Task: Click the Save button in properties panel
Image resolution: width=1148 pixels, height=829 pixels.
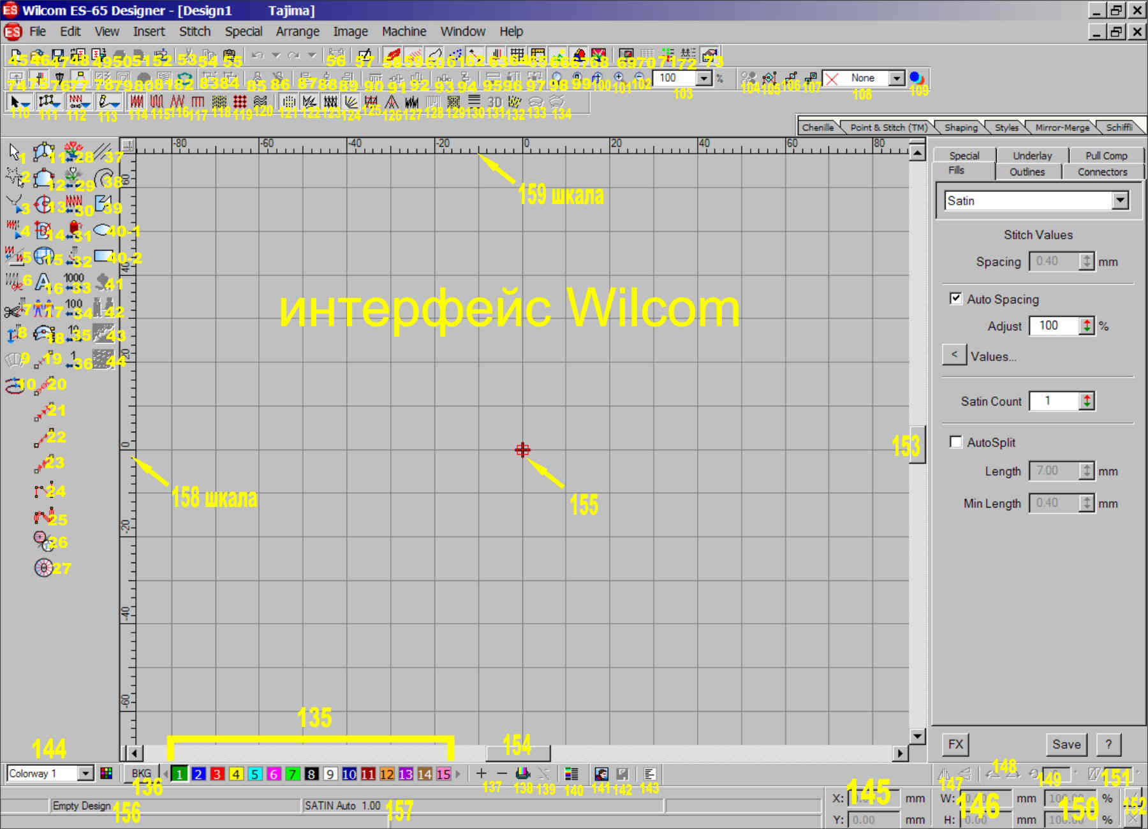Action: (1066, 744)
